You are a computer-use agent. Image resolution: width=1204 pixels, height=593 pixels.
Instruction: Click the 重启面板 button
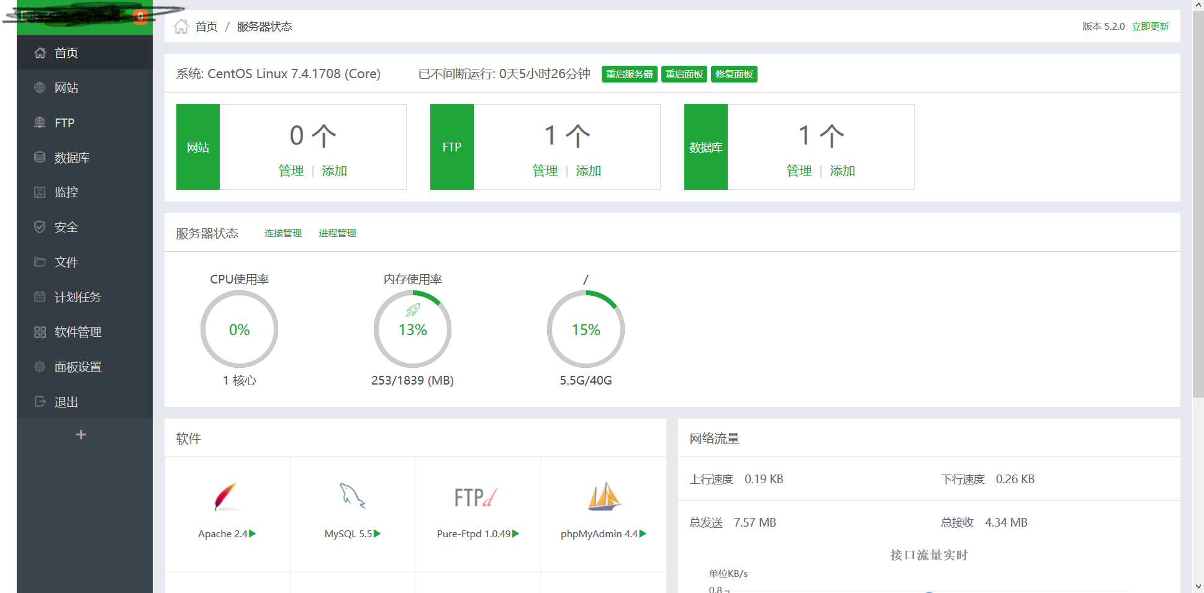tap(684, 74)
